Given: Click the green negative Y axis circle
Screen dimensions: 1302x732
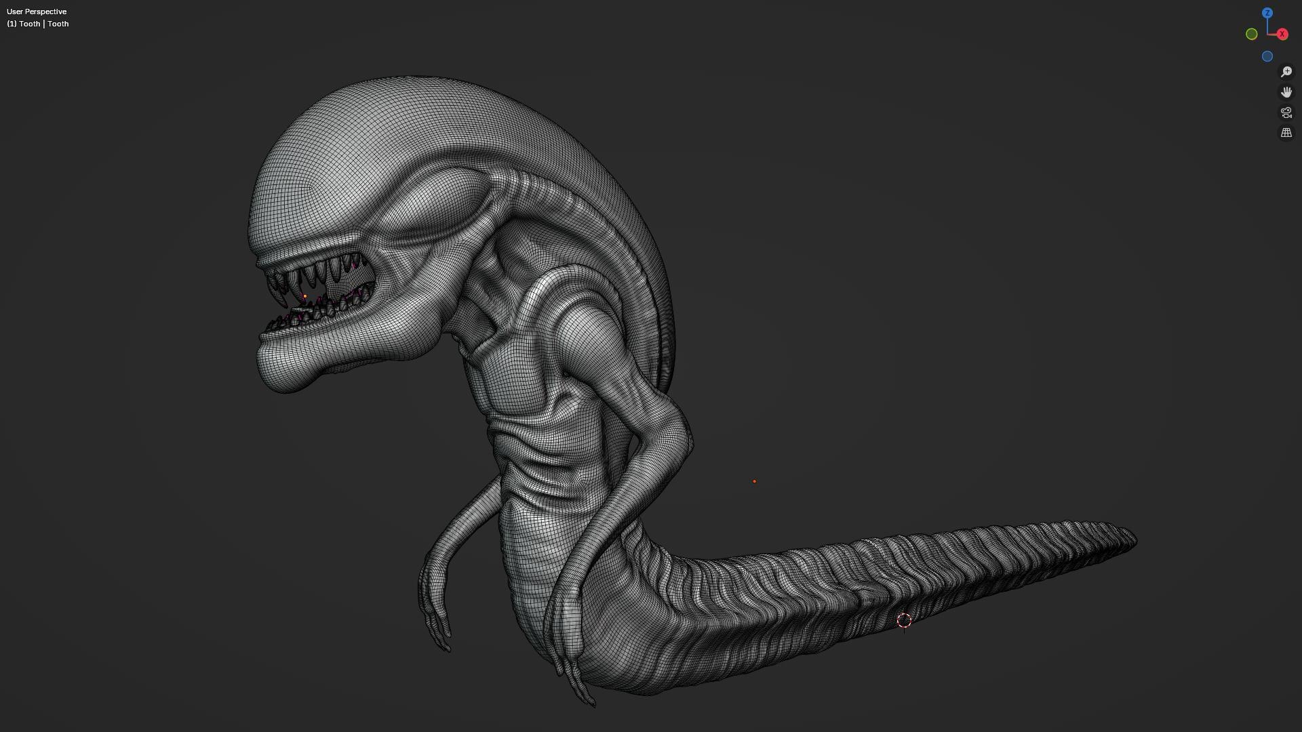Looking at the screenshot, I should tap(1252, 34).
